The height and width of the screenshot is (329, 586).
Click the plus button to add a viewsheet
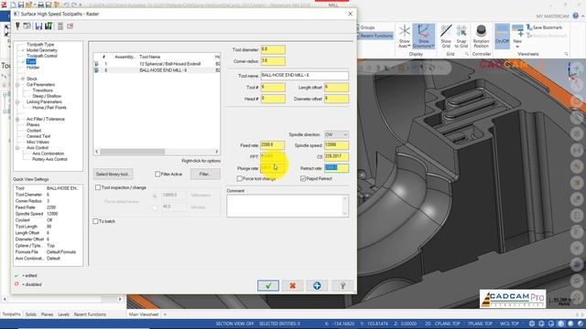point(165,314)
